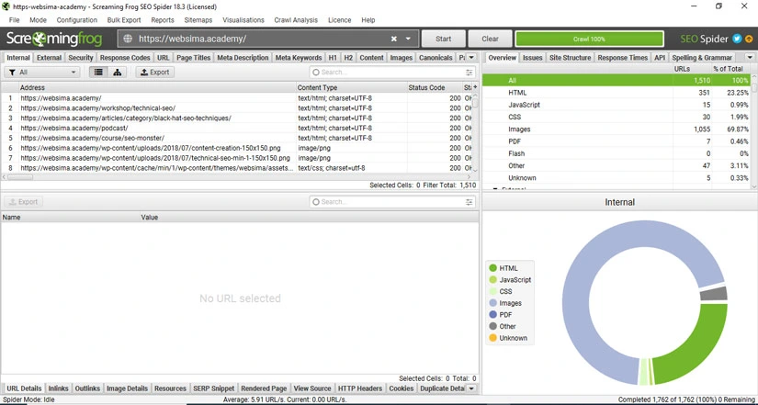Open the Visualisations menu

pos(243,20)
